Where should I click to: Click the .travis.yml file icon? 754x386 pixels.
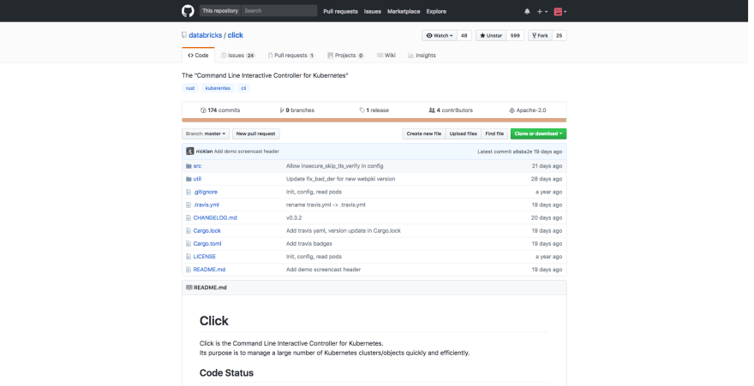click(x=188, y=205)
